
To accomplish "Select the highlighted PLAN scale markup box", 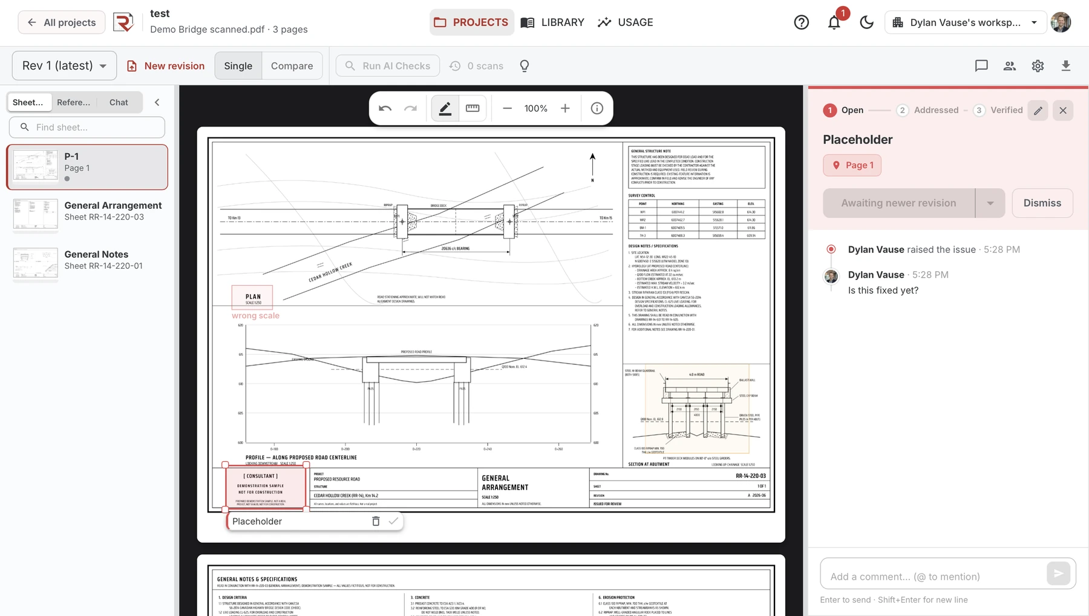I will point(252,297).
